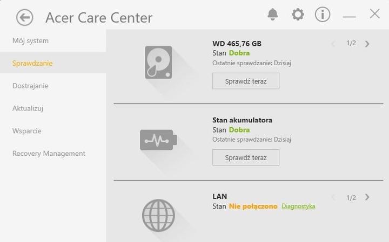
Task: Open the Mój system section
Action: pyautogui.click(x=30, y=41)
